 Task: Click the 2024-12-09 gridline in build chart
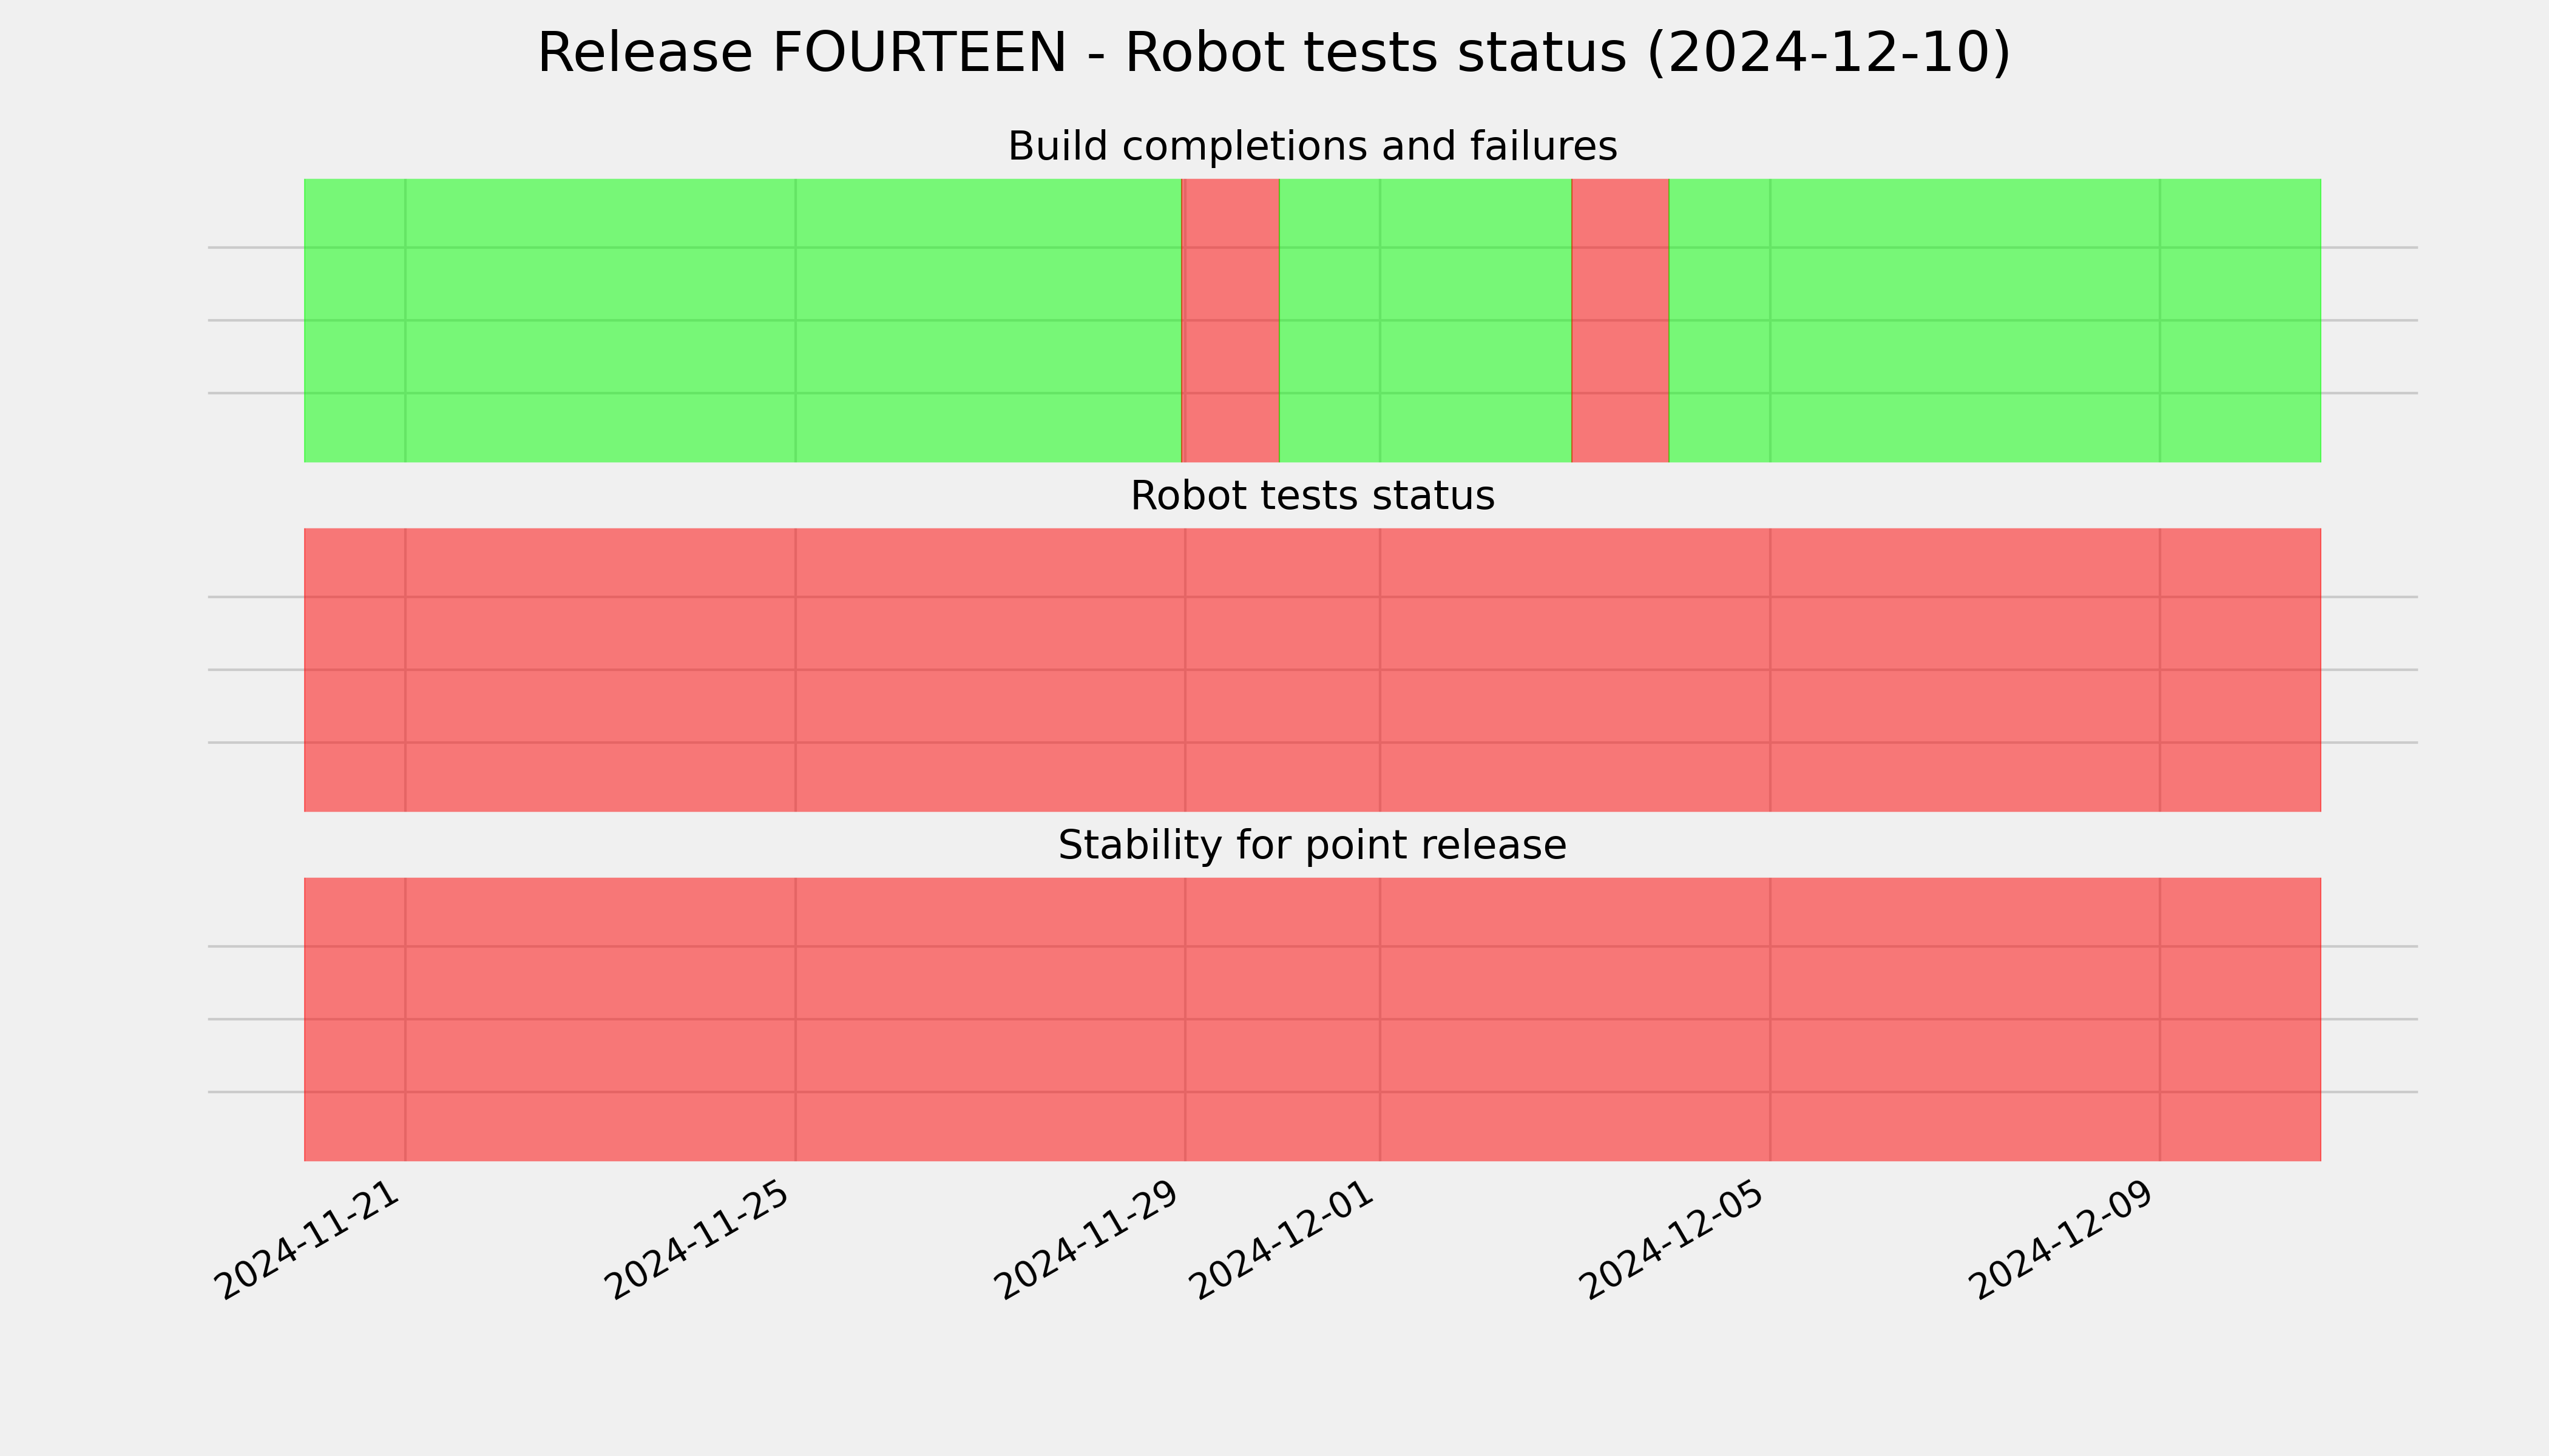pos(2160,320)
